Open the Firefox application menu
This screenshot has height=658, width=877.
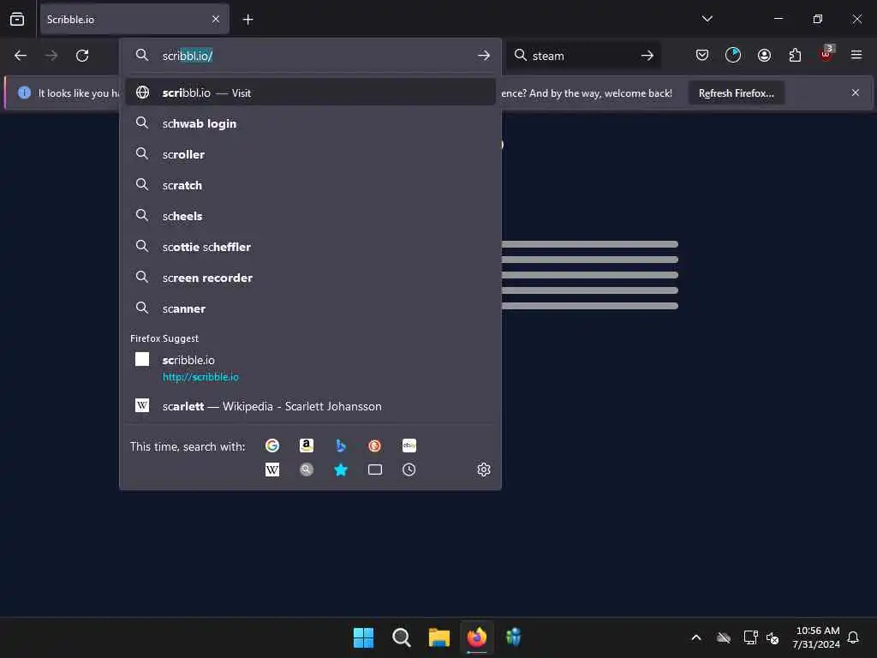pos(856,55)
